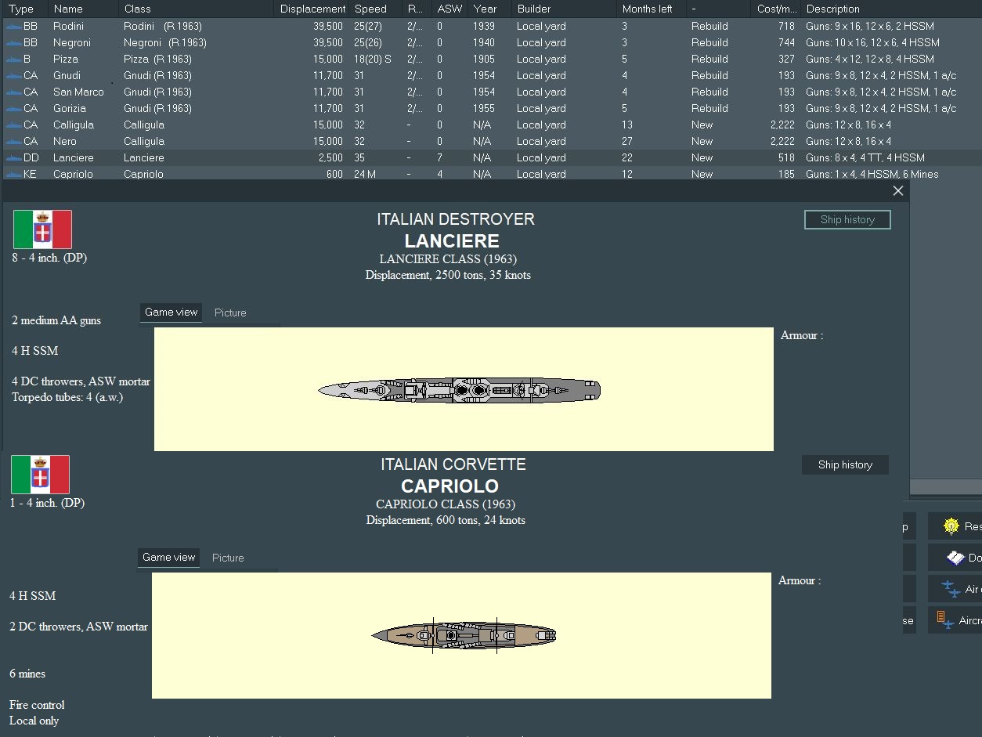Click the Italian flag beside the Capriolo title

click(40, 475)
